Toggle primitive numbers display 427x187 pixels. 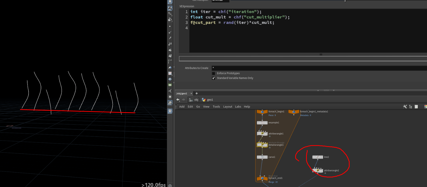[170, 56]
